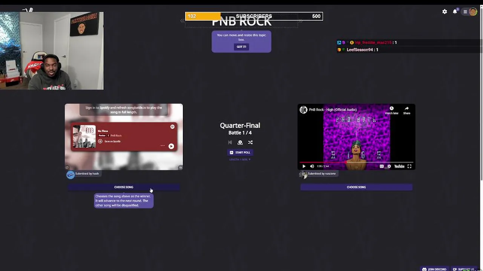Click Save on Spotify plus icon
483x271 pixels.
click(100, 141)
